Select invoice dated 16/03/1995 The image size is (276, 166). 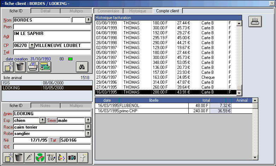(166, 92)
